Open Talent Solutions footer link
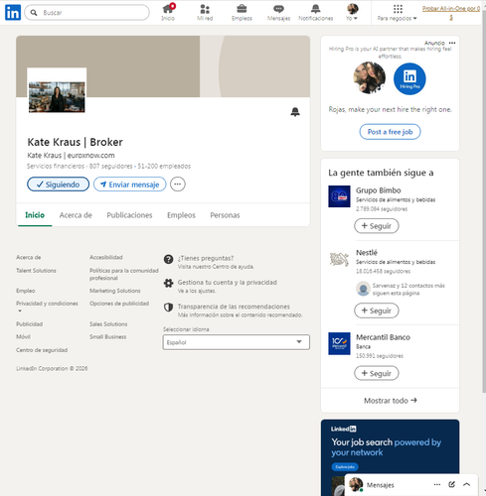This screenshot has width=486, height=496. [36, 271]
